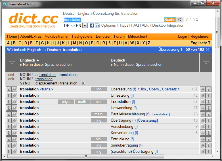222x161 pixels.
Task: Go to next results page arrow >>
Action: [x=208, y=50]
